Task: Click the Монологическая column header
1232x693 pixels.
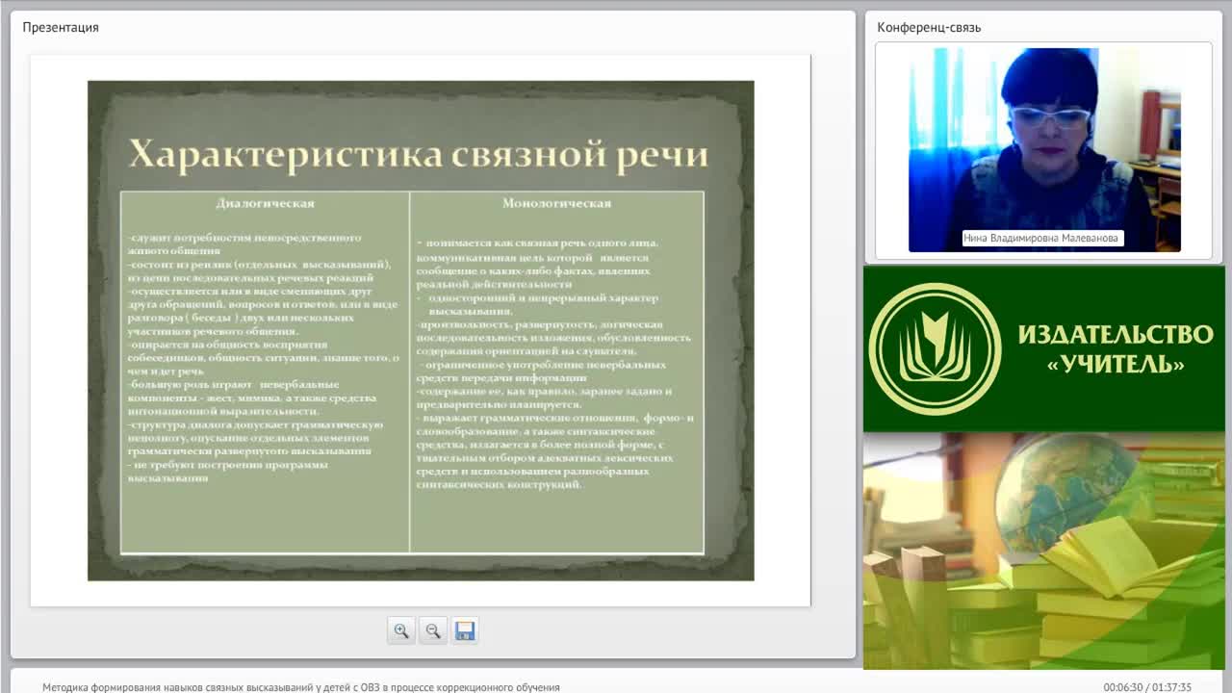Action: [x=556, y=203]
